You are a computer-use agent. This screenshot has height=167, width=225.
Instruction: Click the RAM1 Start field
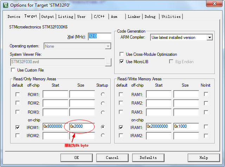tap(159, 94)
